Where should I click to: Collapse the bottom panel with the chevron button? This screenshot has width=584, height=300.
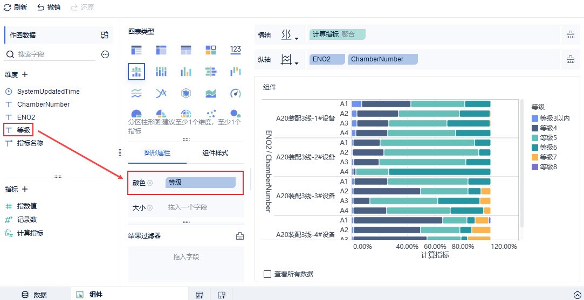click(576, 295)
